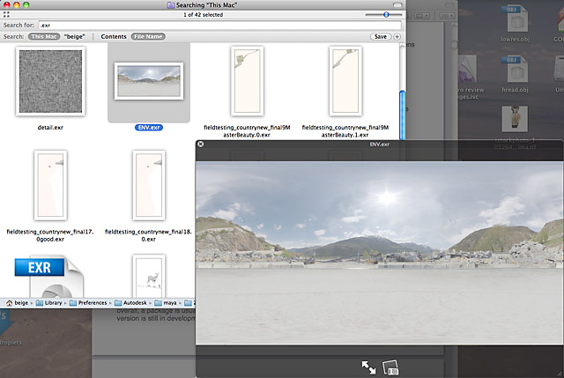
Task: Click the large ENV.exr panorama preview
Action: click(380, 253)
